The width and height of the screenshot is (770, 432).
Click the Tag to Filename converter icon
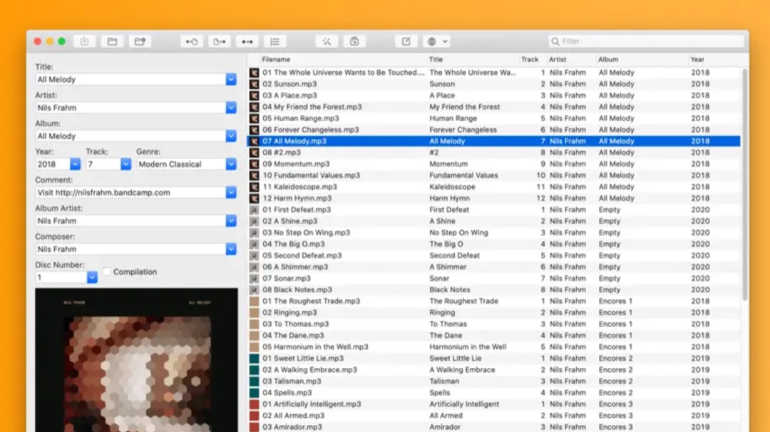(x=191, y=41)
